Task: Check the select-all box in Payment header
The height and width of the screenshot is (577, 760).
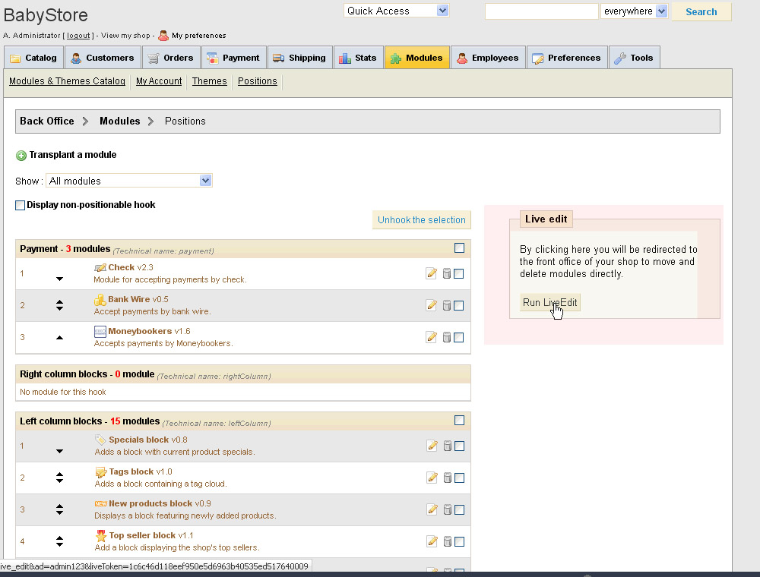Action: click(459, 248)
